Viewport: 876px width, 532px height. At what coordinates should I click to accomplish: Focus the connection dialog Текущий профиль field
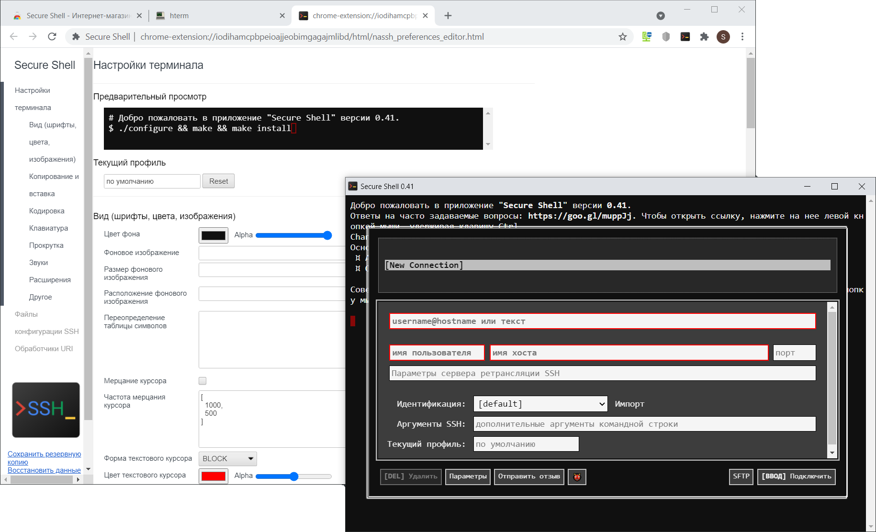coord(526,444)
